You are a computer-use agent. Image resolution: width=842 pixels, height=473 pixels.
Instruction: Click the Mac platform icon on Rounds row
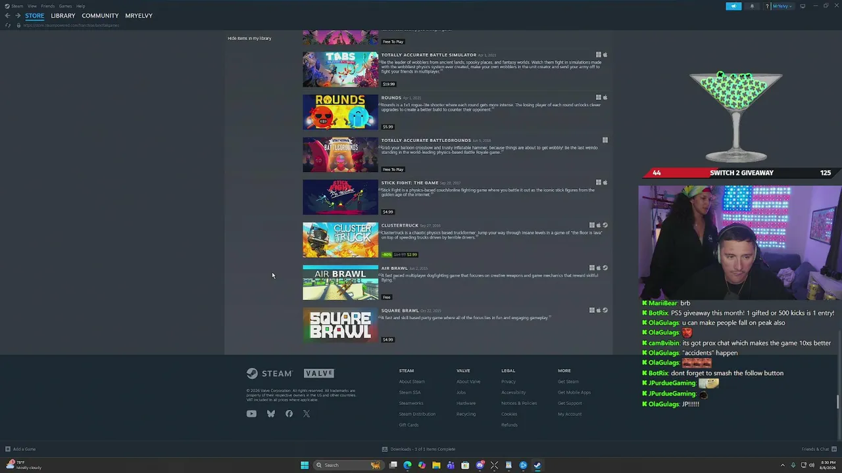click(x=605, y=97)
